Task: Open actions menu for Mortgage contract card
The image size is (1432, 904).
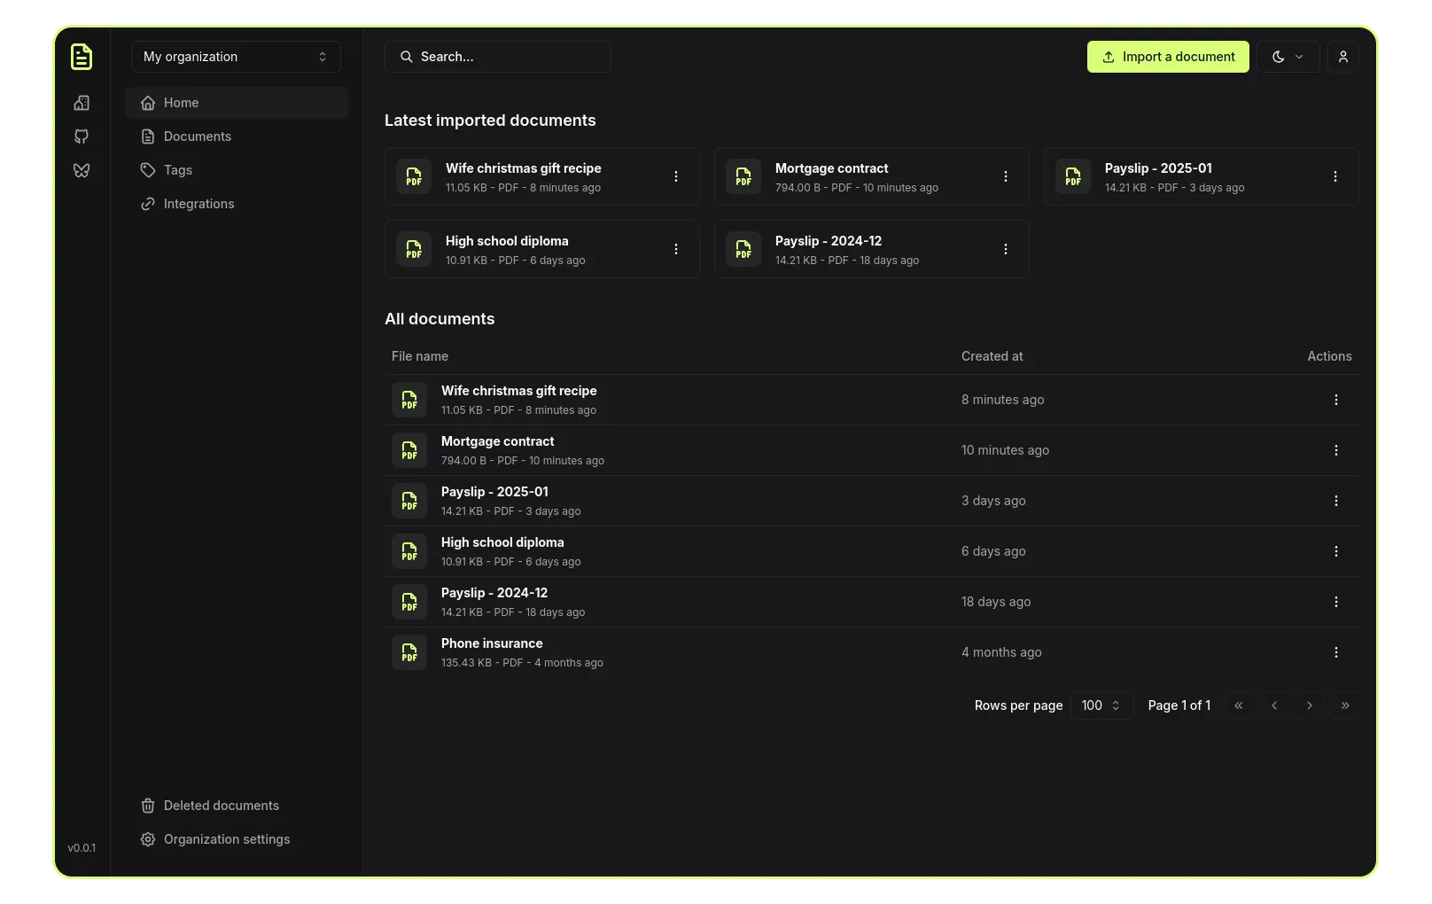Action: [1005, 176]
